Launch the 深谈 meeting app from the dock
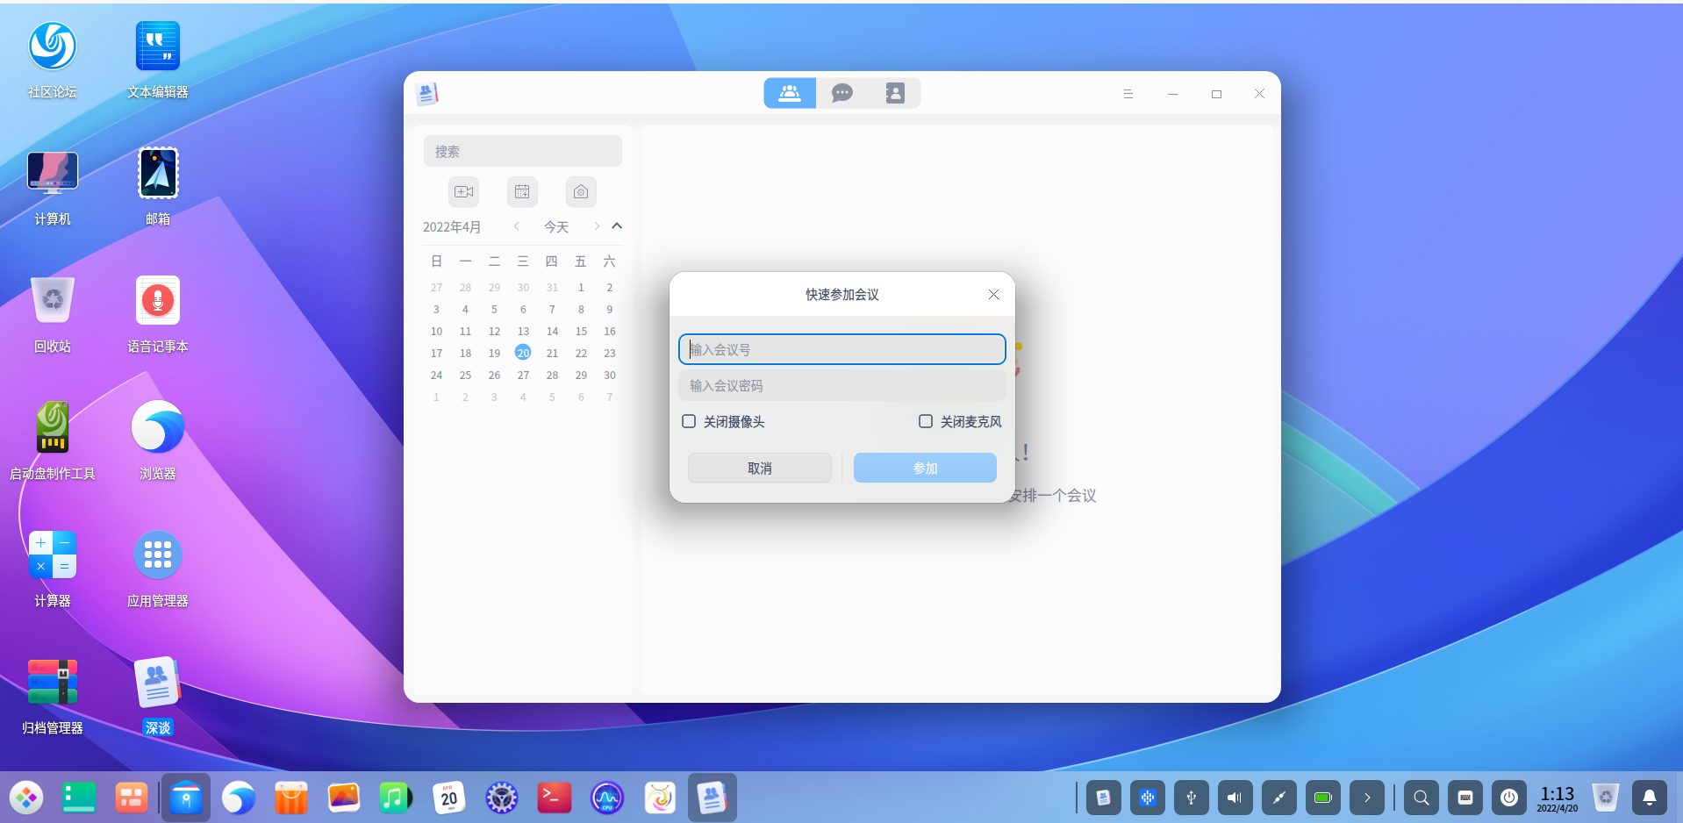The height and width of the screenshot is (823, 1683). pos(712,797)
